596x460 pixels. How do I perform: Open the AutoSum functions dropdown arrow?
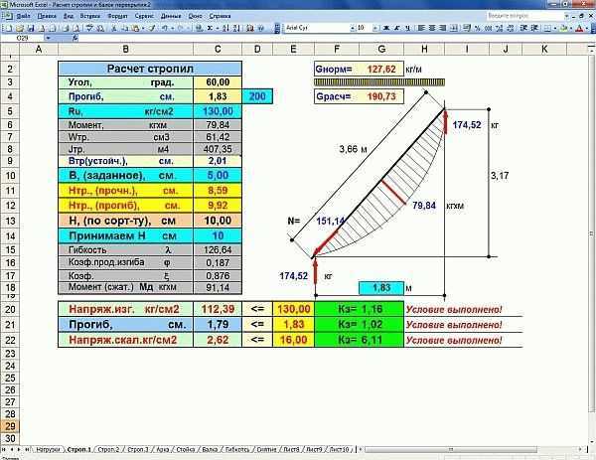coord(217,28)
